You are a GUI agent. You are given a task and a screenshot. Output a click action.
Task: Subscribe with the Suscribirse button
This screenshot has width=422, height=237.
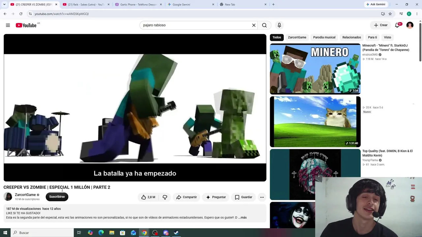[57, 197]
